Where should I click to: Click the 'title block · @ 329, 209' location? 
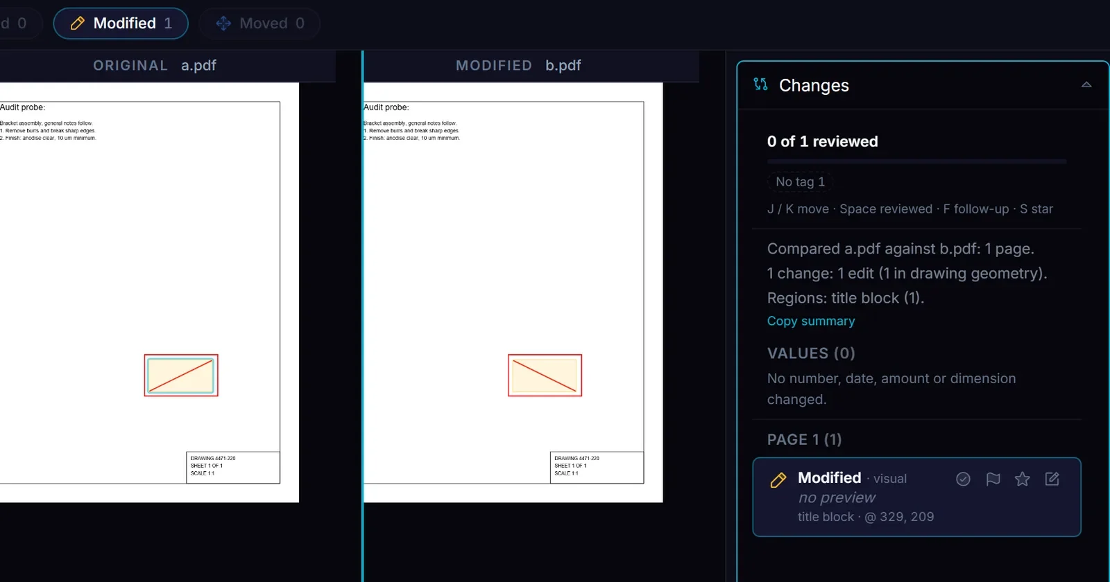point(866,517)
